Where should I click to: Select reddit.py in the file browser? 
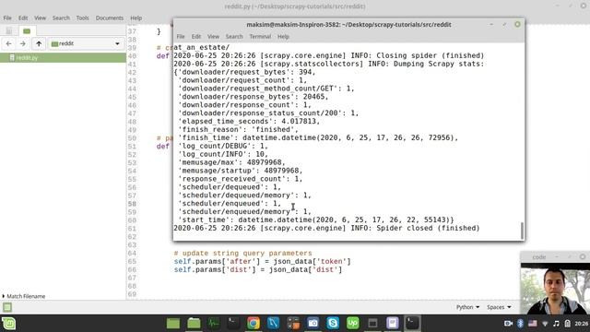pos(63,57)
